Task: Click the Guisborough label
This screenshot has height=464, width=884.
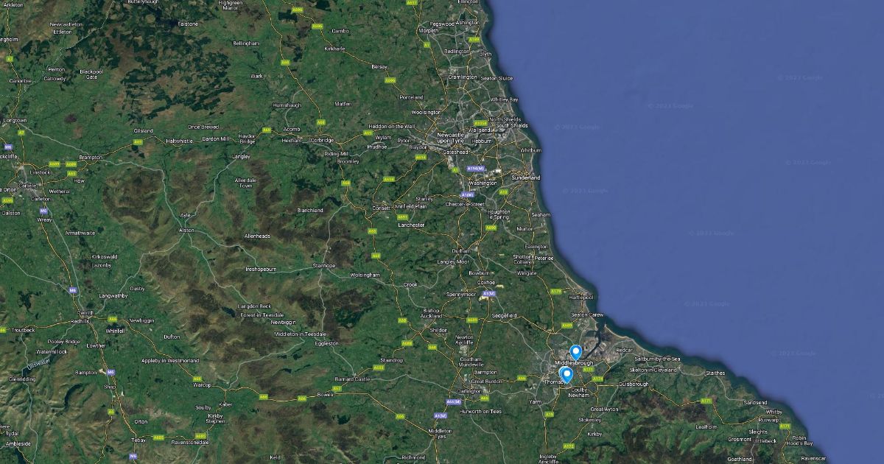Action: [634, 384]
